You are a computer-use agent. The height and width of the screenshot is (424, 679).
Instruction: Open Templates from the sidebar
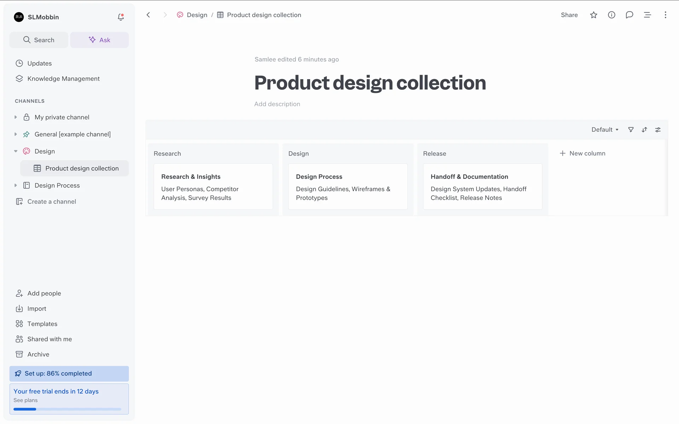[42, 324]
